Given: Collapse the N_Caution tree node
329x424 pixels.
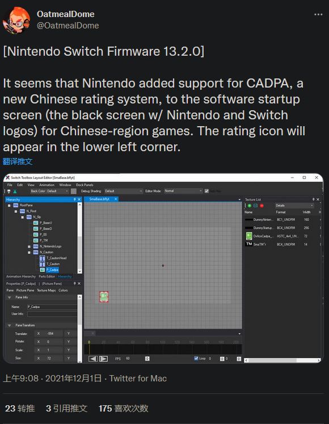Looking at the screenshot, I should pyautogui.click(x=29, y=252).
